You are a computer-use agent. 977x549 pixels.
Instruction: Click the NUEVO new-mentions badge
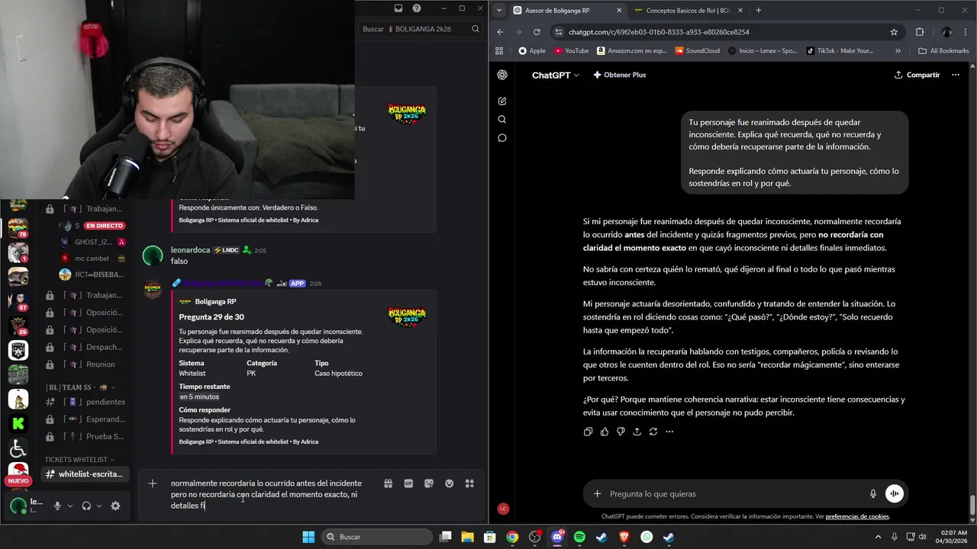[x=18, y=481]
